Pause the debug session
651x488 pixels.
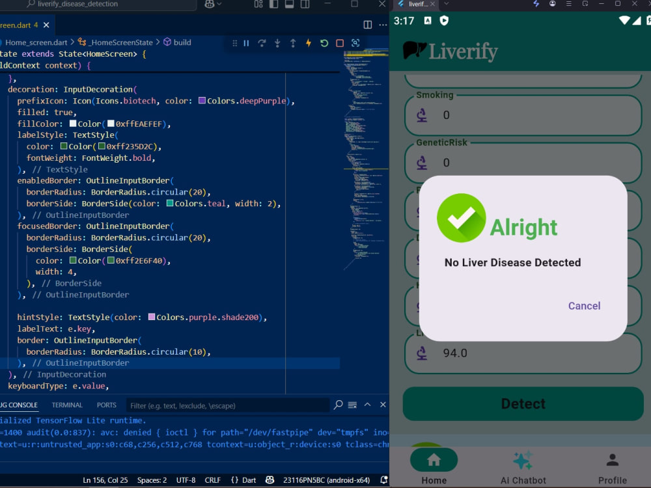point(246,43)
